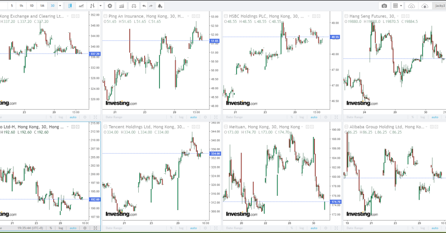Toggle auto scale on HSBC chart
The height and width of the screenshot is (233, 446).
(314, 117)
